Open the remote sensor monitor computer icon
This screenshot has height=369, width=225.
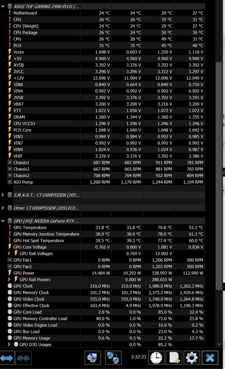tap(93, 358)
